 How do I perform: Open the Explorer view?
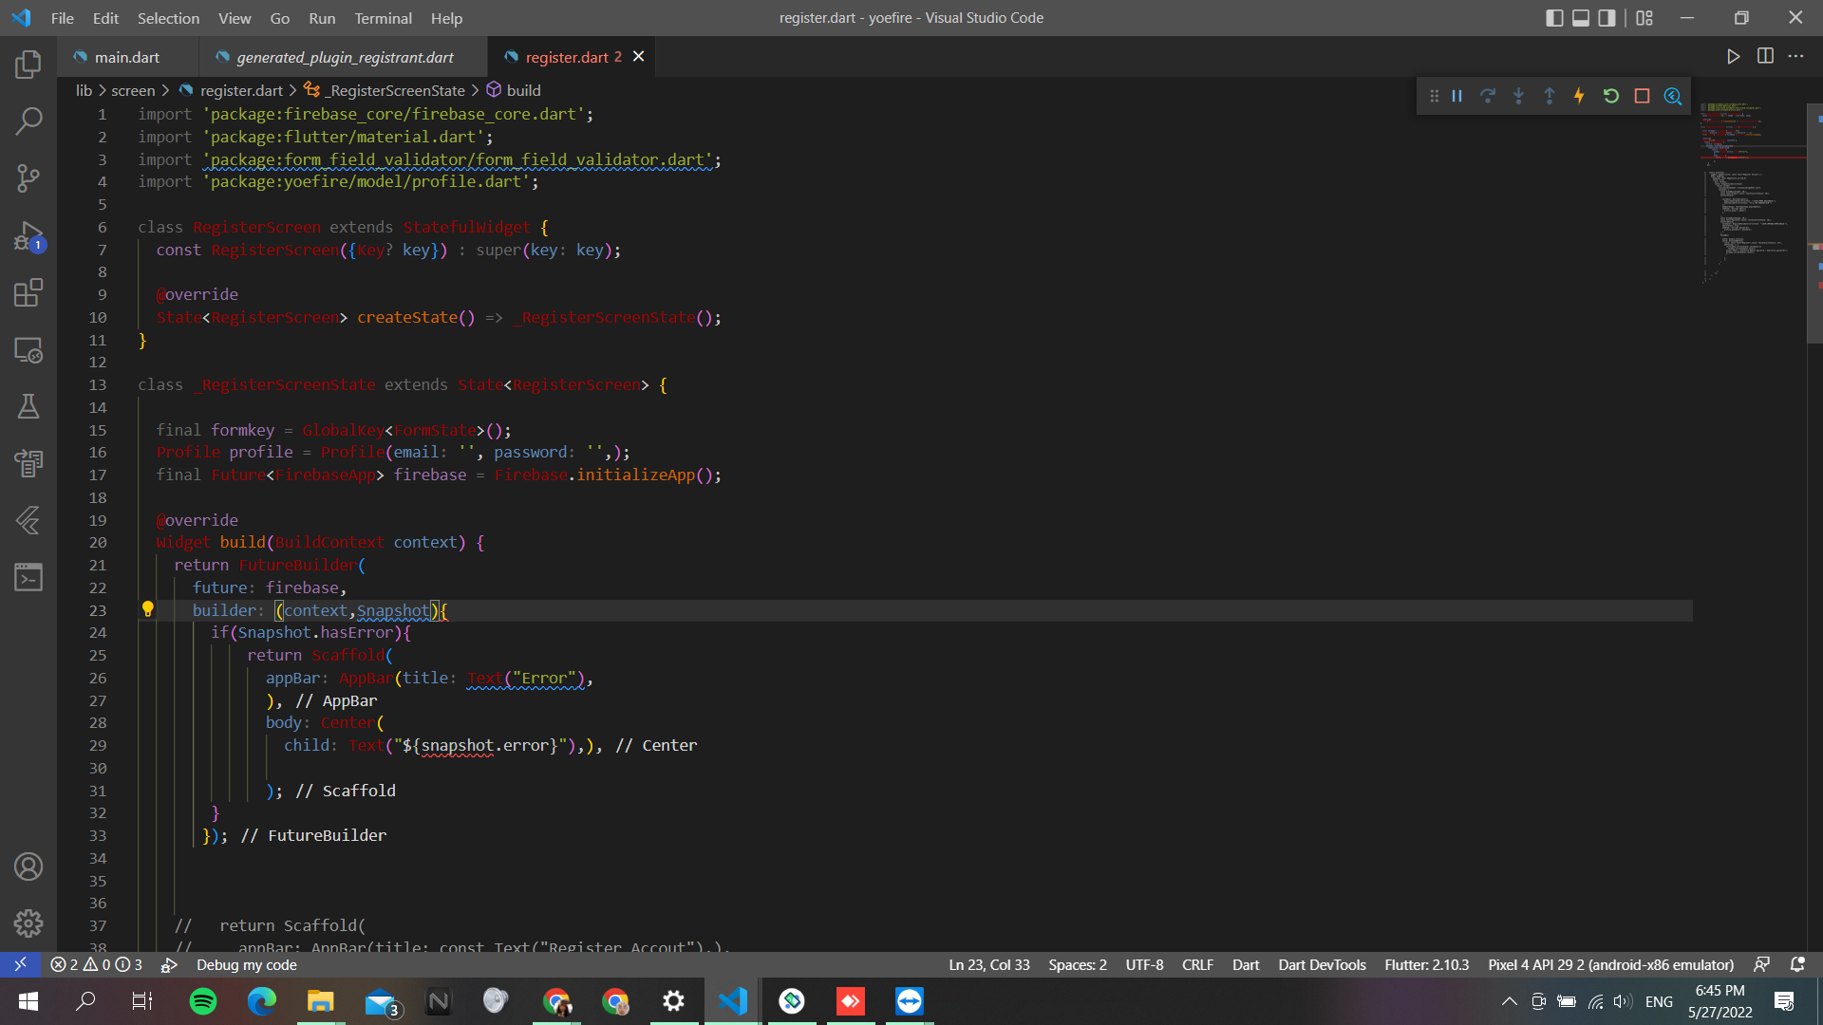point(28,65)
